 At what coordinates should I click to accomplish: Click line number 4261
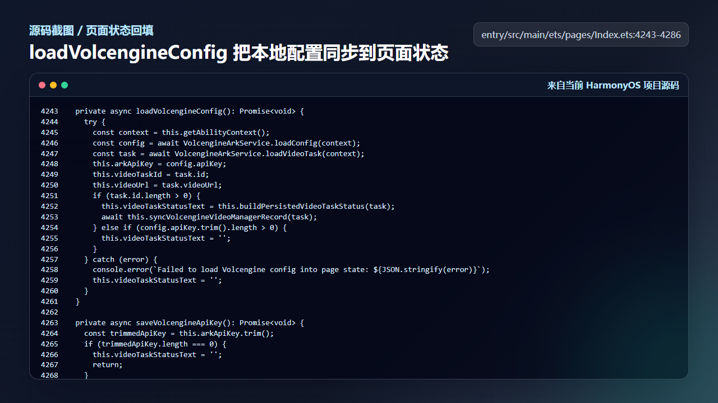[49, 302]
